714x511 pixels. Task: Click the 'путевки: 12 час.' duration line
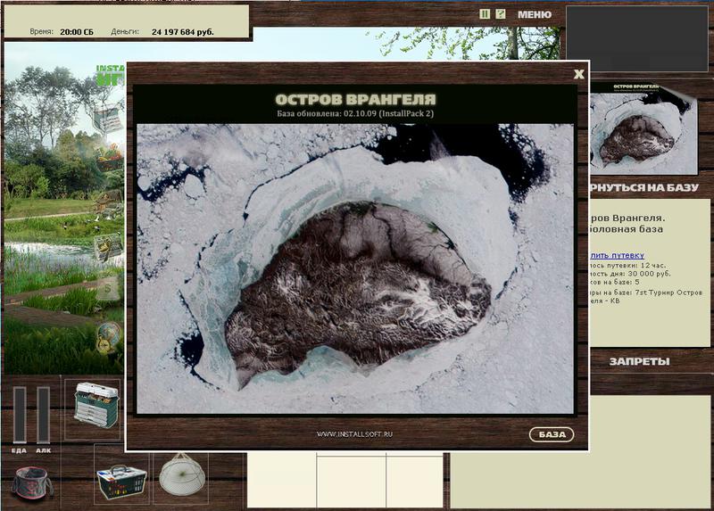(628, 265)
